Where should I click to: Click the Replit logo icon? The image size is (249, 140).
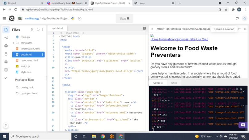(x=12, y=19)
